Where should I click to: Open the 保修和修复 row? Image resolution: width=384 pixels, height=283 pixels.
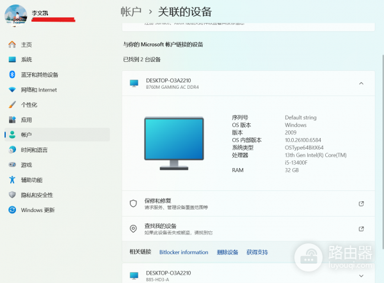(248, 204)
